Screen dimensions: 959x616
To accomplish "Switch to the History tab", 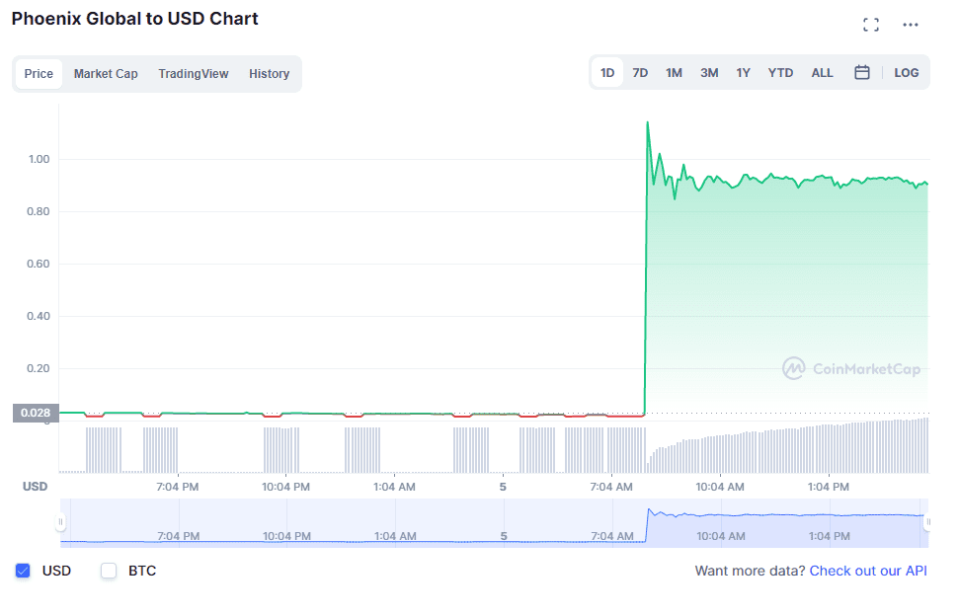I will click(x=269, y=73).
